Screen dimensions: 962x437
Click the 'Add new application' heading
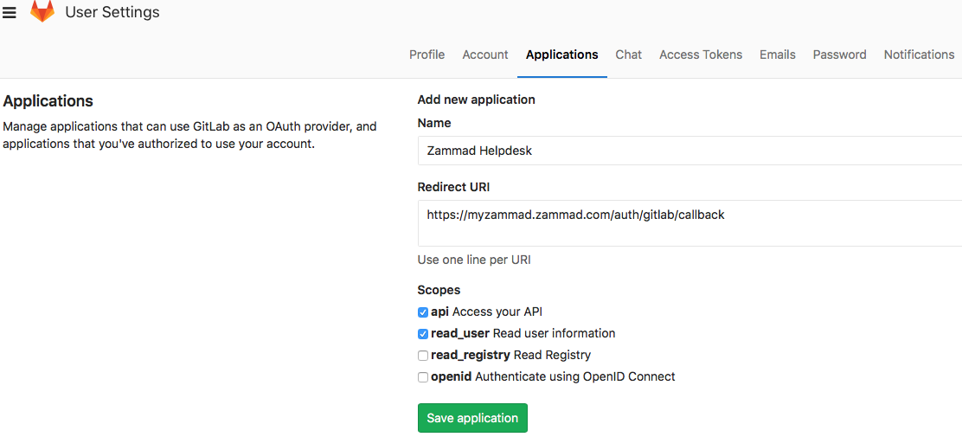point(476,100)
